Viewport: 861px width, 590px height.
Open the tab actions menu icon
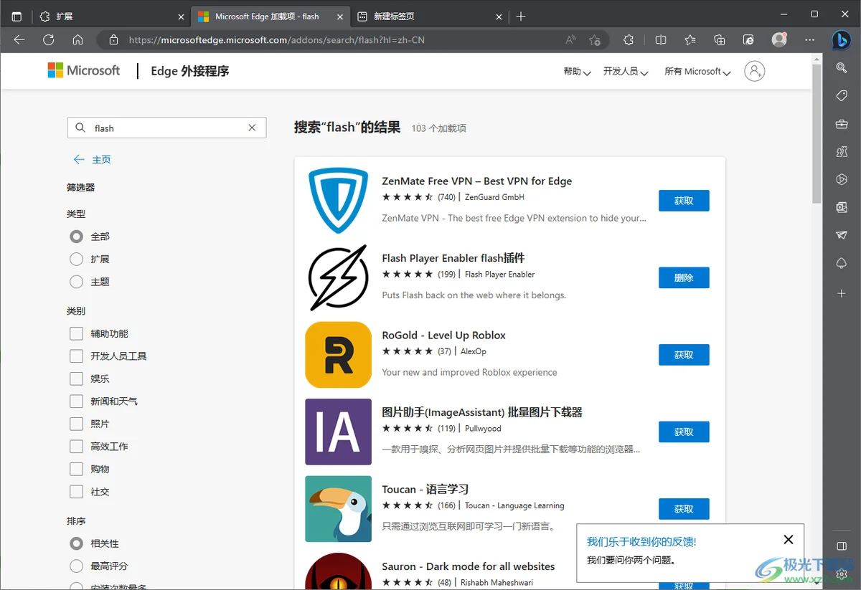pos(17,16)
